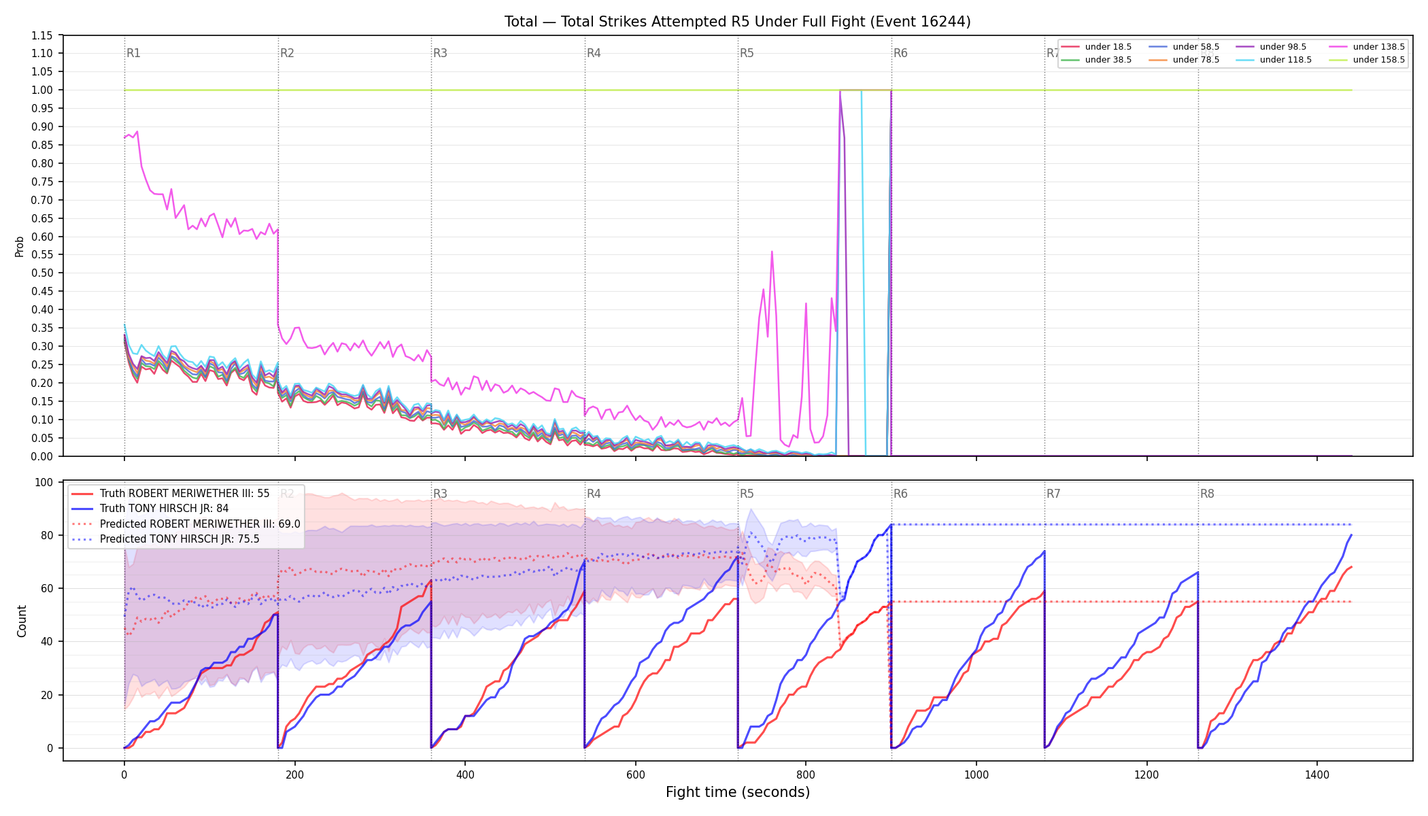The width and height of the screenshot is (1428, 816).
Task: Click the 'Fight time (seconds)' x-axis label
Action: point(738,792)
